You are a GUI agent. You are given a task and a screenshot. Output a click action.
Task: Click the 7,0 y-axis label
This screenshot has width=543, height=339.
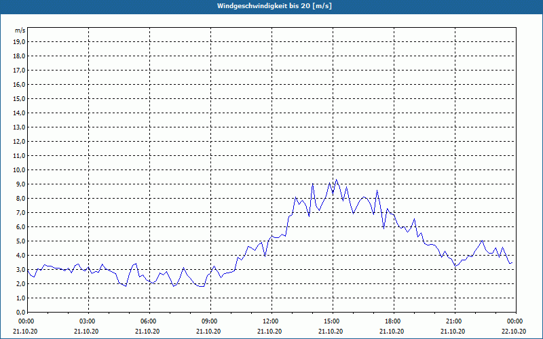pos(20,213)
